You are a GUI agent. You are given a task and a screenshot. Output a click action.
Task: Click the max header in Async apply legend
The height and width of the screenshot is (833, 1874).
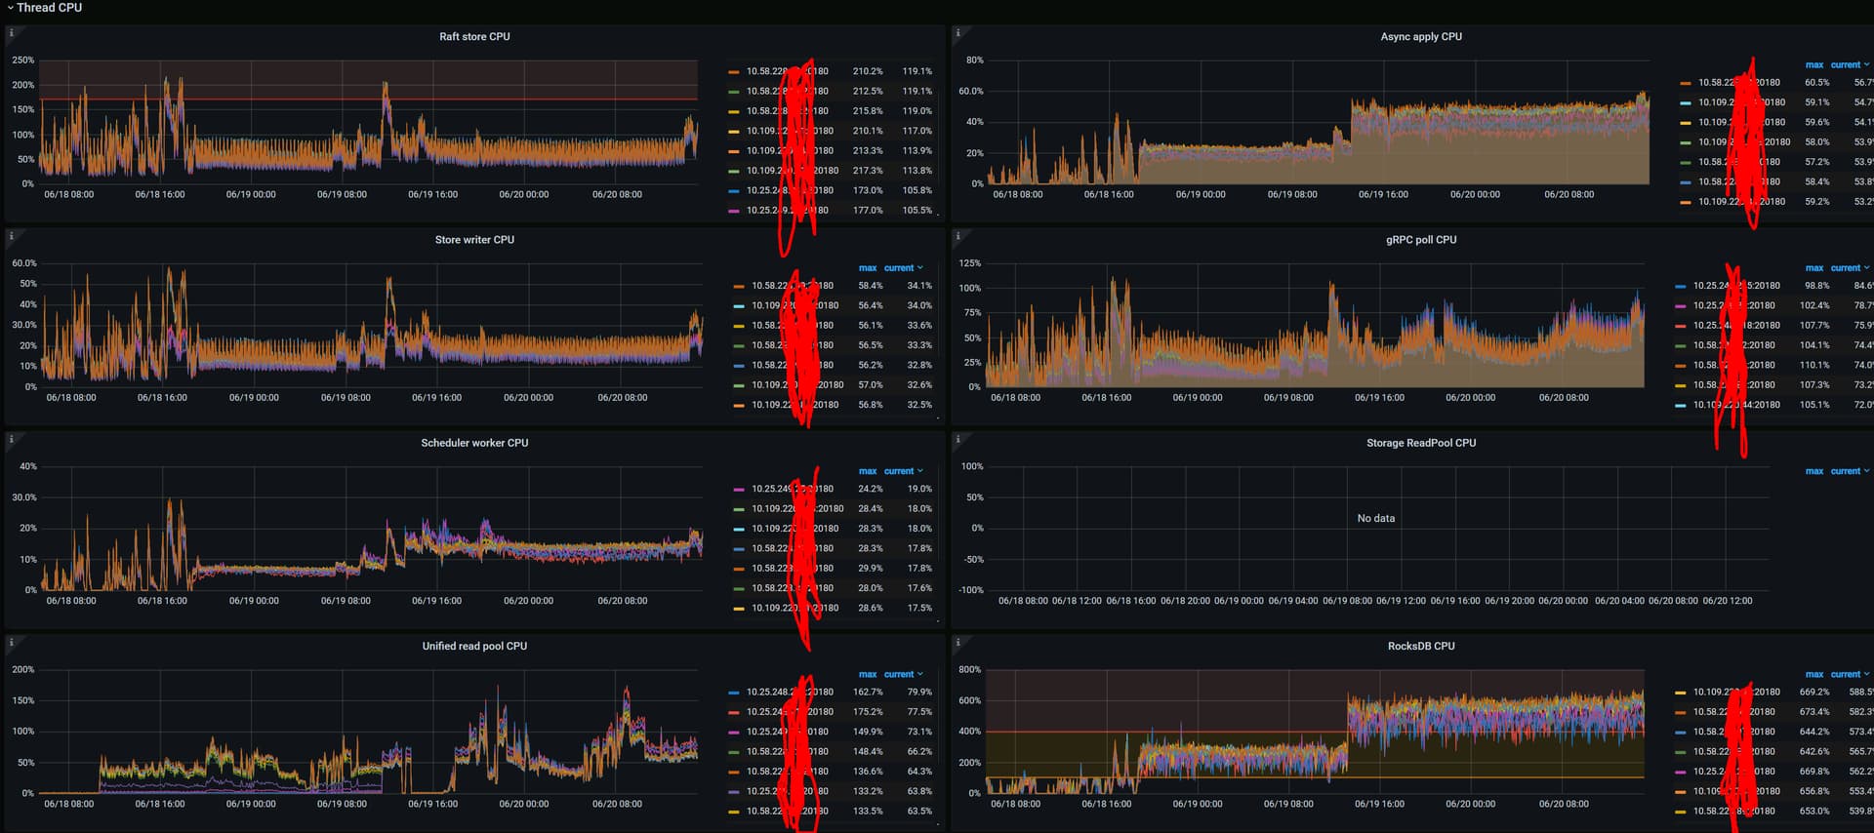coord(1813,65)
